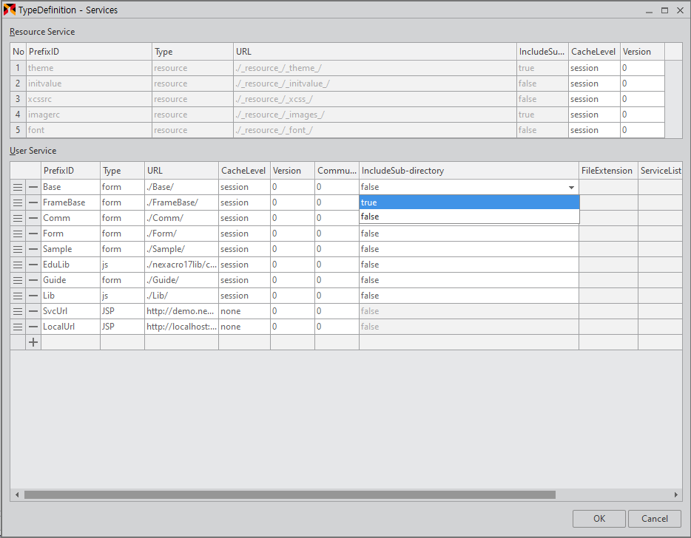Remove the Comm service with minus icon
Image resolution: width=691 pixels, height=538 pixels.
pyautogui.click(x=33, y=218)
